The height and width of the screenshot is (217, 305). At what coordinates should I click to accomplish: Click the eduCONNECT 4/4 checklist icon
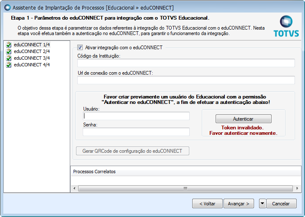[9, 65]
